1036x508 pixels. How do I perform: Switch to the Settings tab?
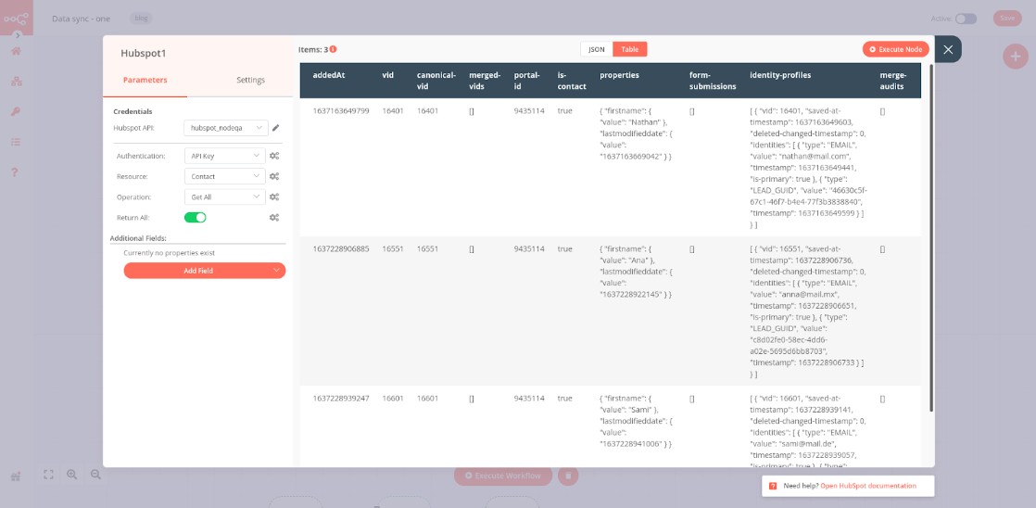click(x=251, y=80)
